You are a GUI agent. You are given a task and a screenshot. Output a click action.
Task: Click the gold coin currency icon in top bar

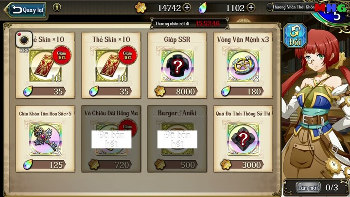coord(140,8)
